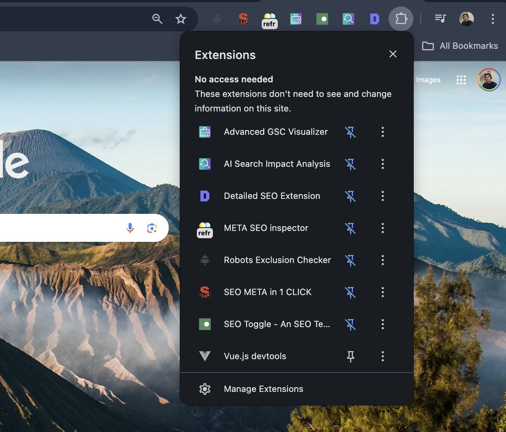Open the Google account avatar on the page
The width and height of the screenshot is (506, 432).
[489, 80]
